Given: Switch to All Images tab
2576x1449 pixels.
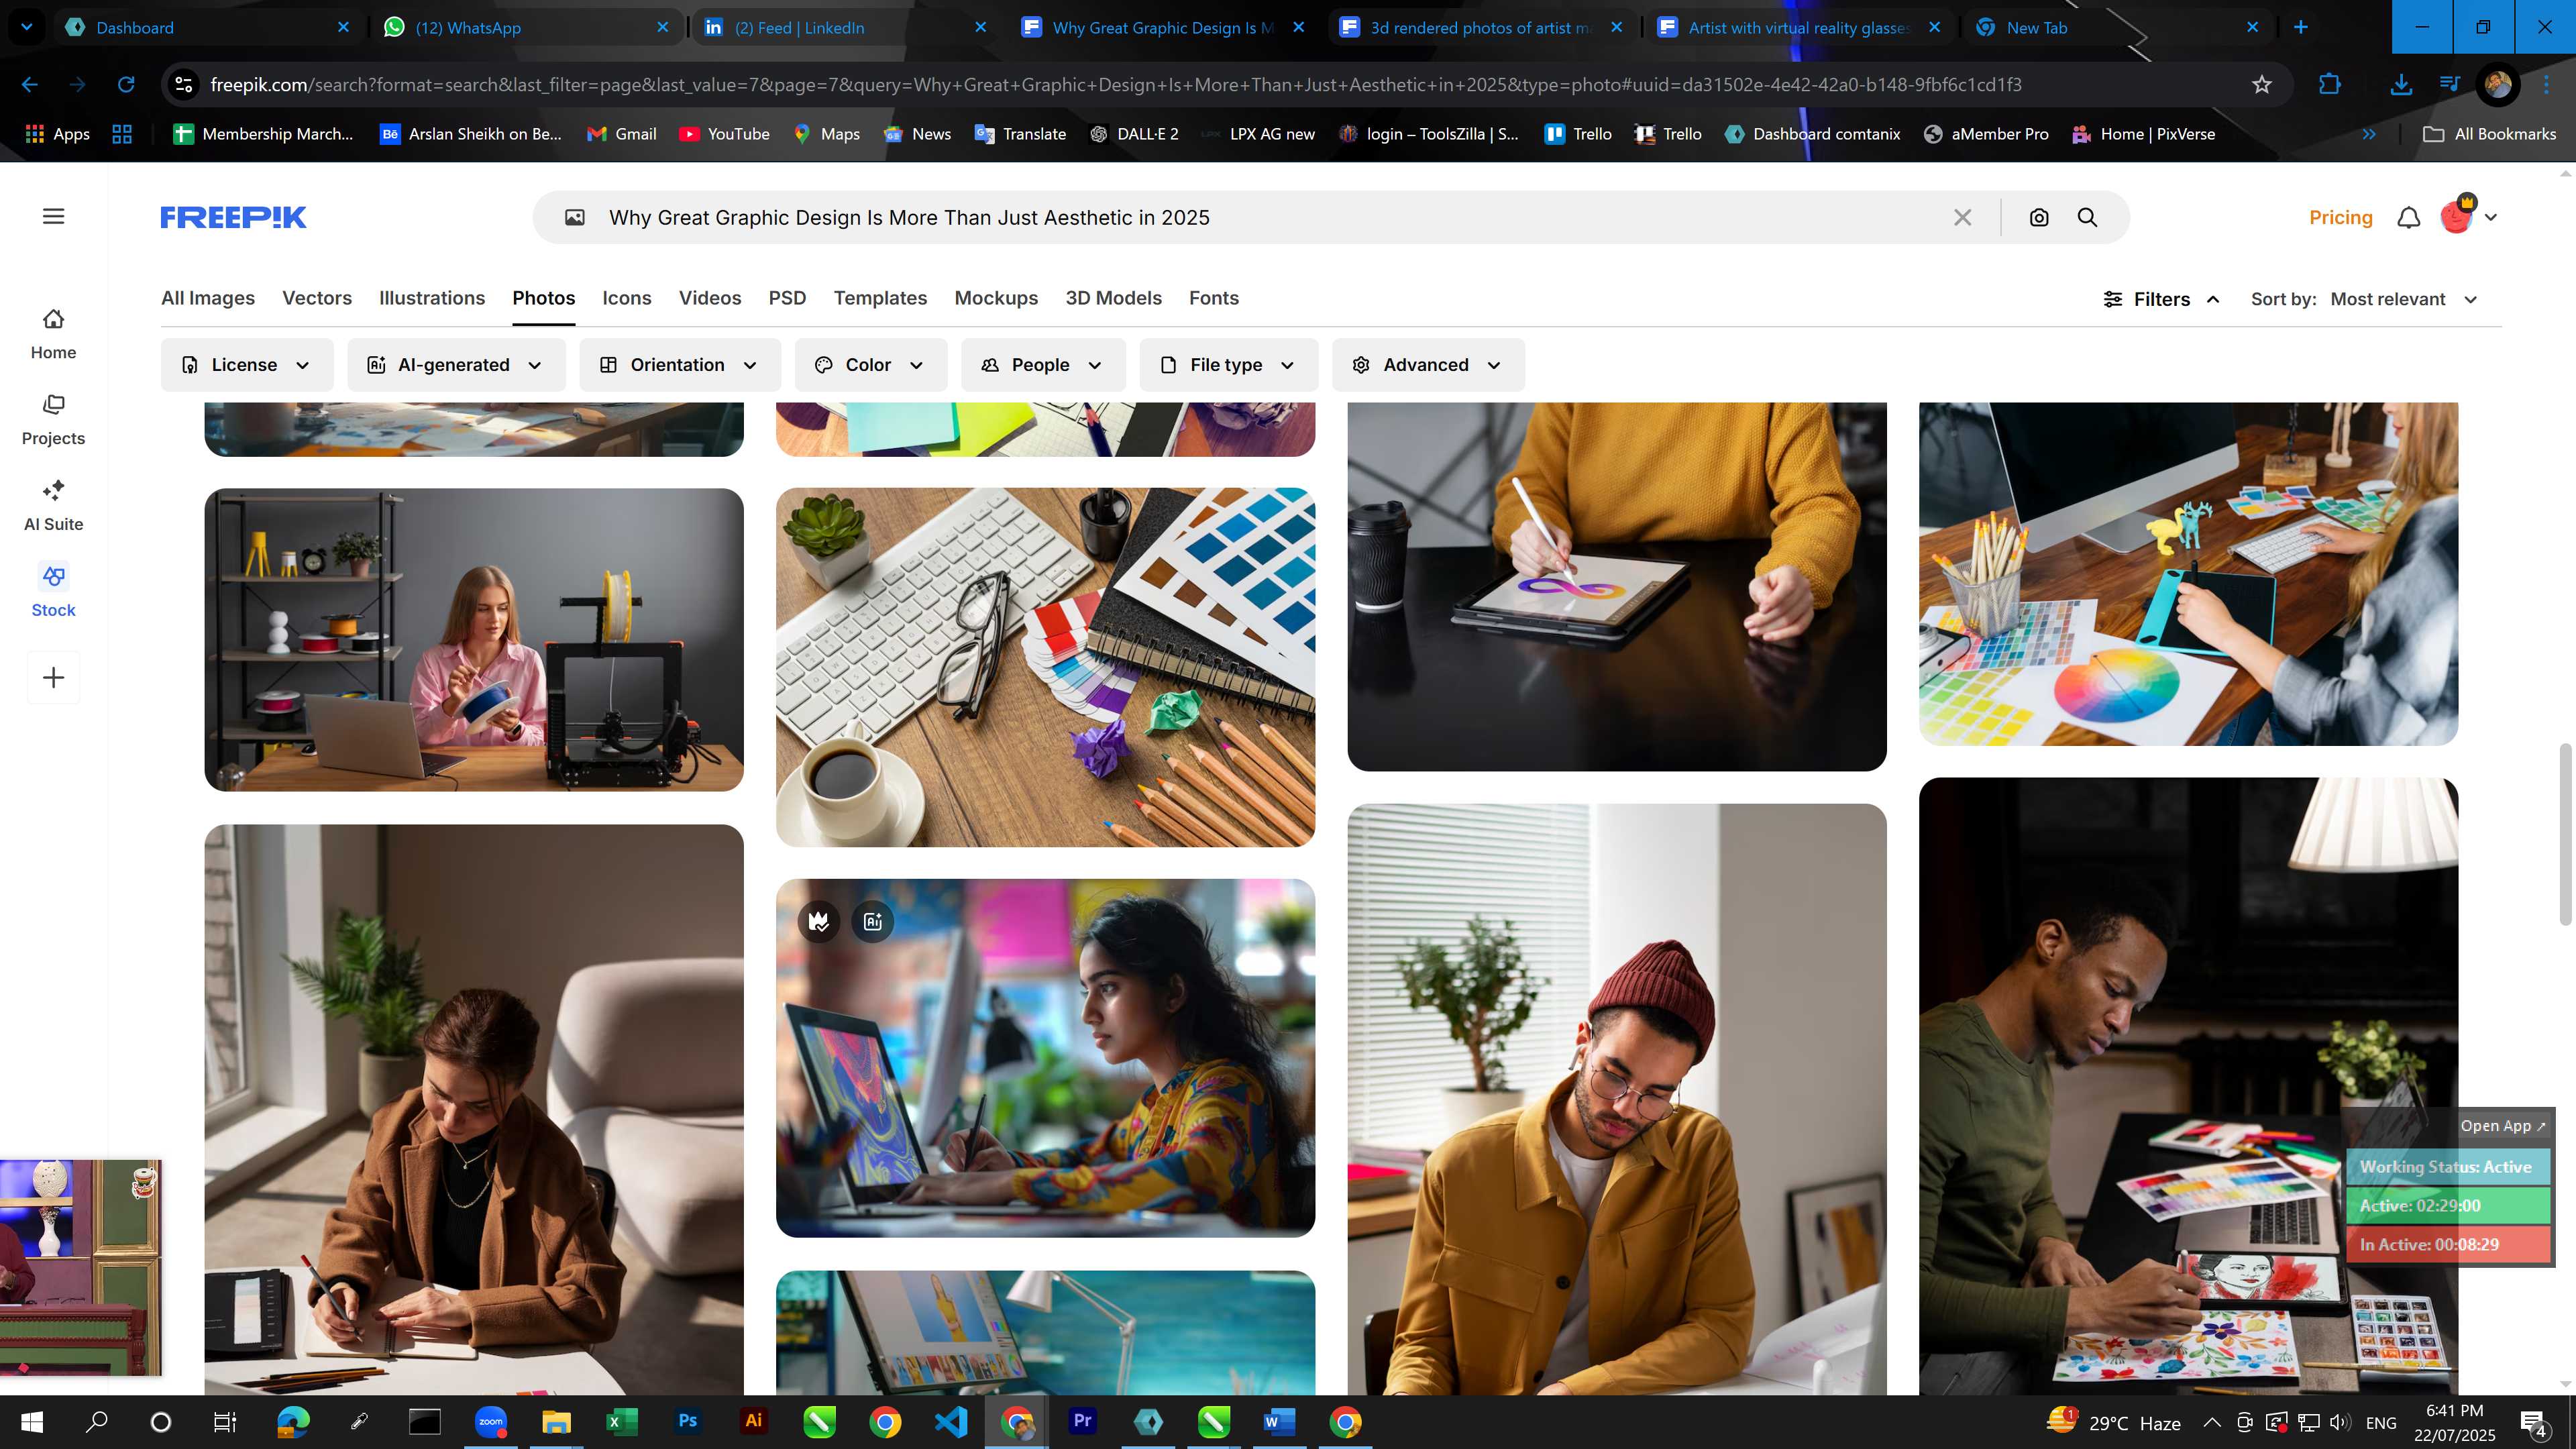Looking at the screenshot, I should [208, 298].
